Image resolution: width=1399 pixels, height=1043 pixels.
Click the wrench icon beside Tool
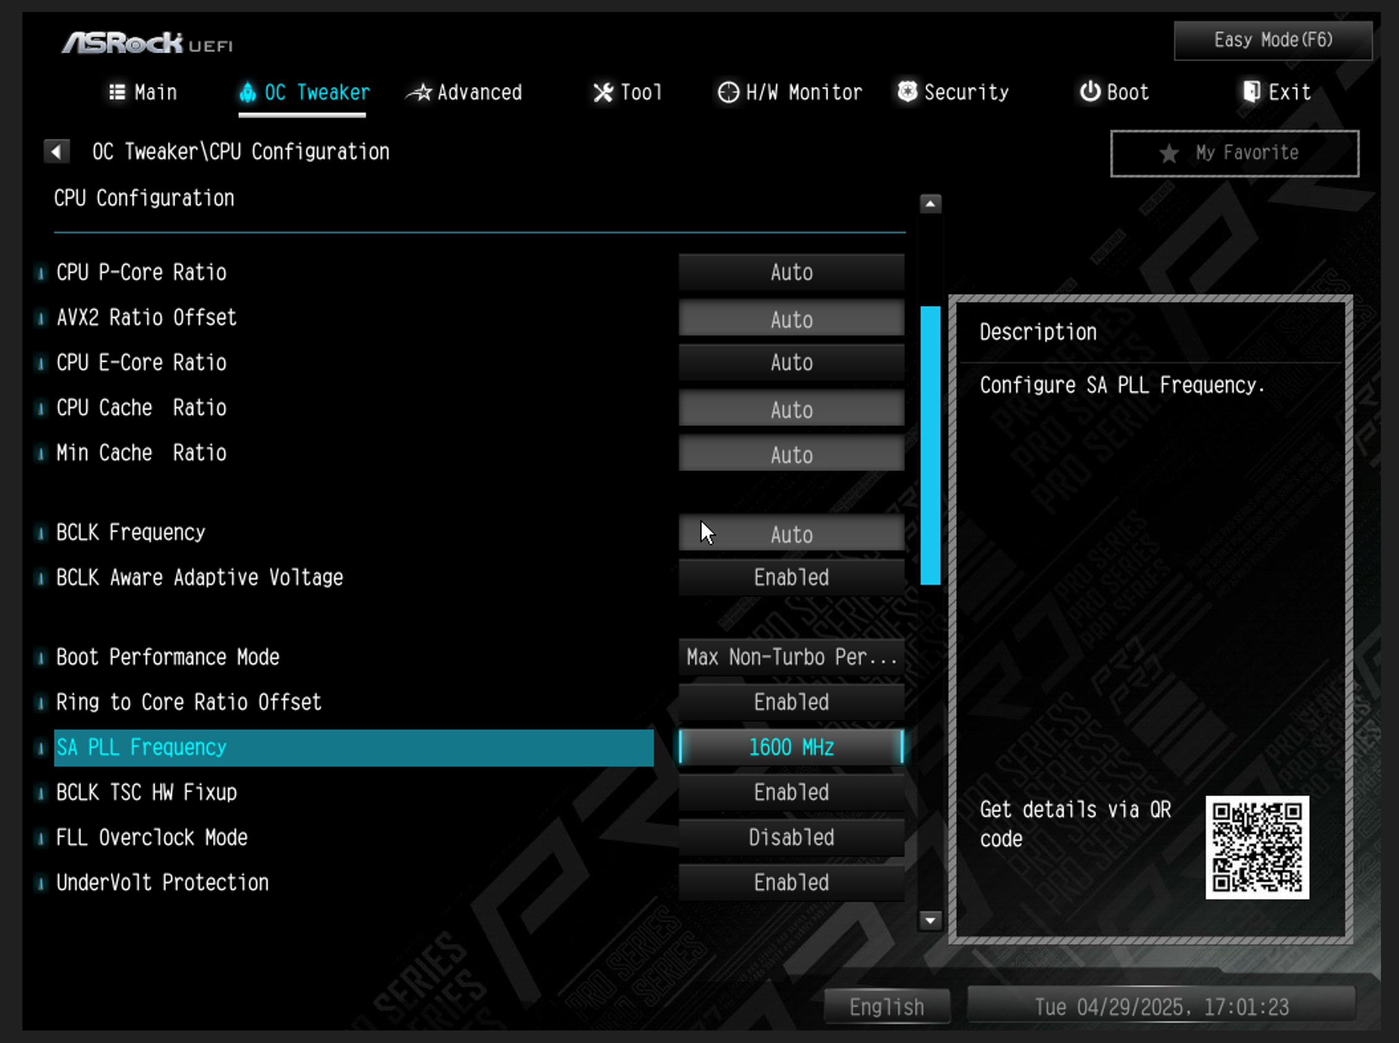pyautogui.click(x=603, y=93)
